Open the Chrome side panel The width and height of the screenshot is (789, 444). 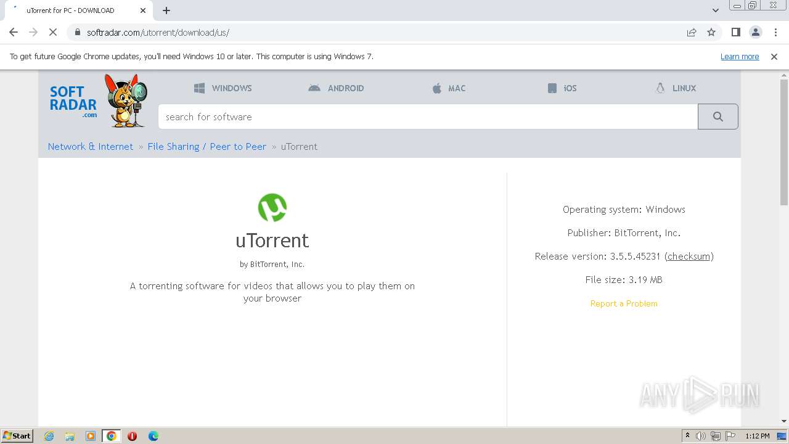point(735,33)
